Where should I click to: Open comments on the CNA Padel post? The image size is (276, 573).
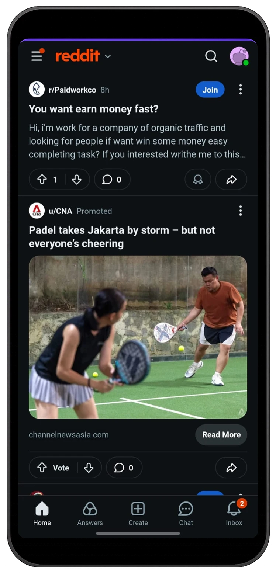click(124, 468)
